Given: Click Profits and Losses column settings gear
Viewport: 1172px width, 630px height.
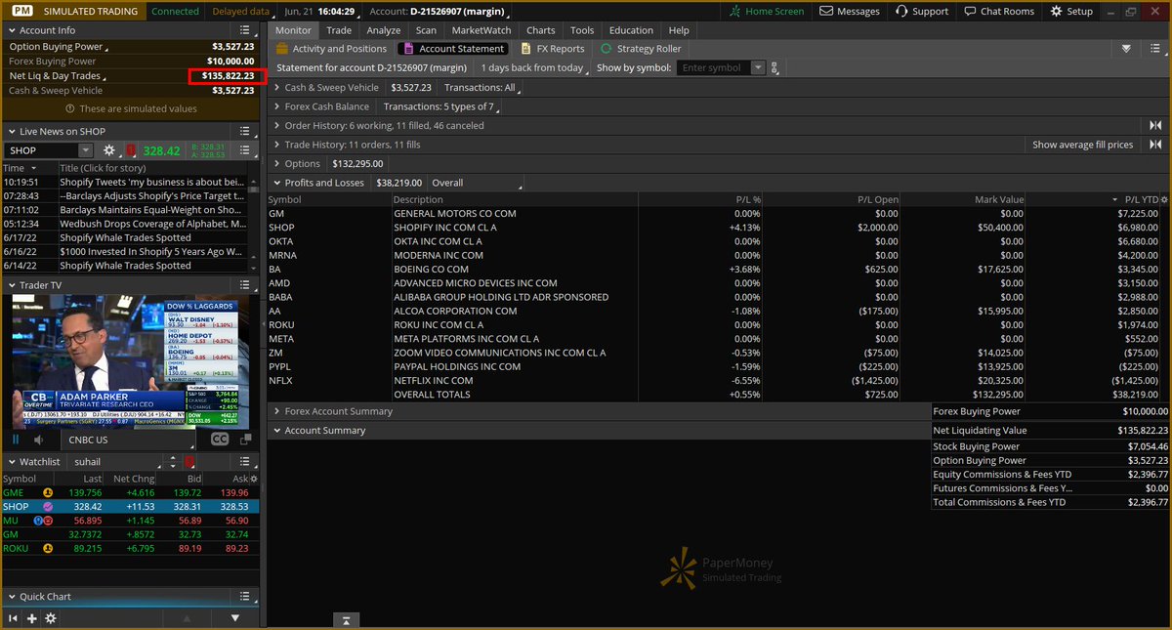Looking at the screenshot, I should tap(1163, 199).
